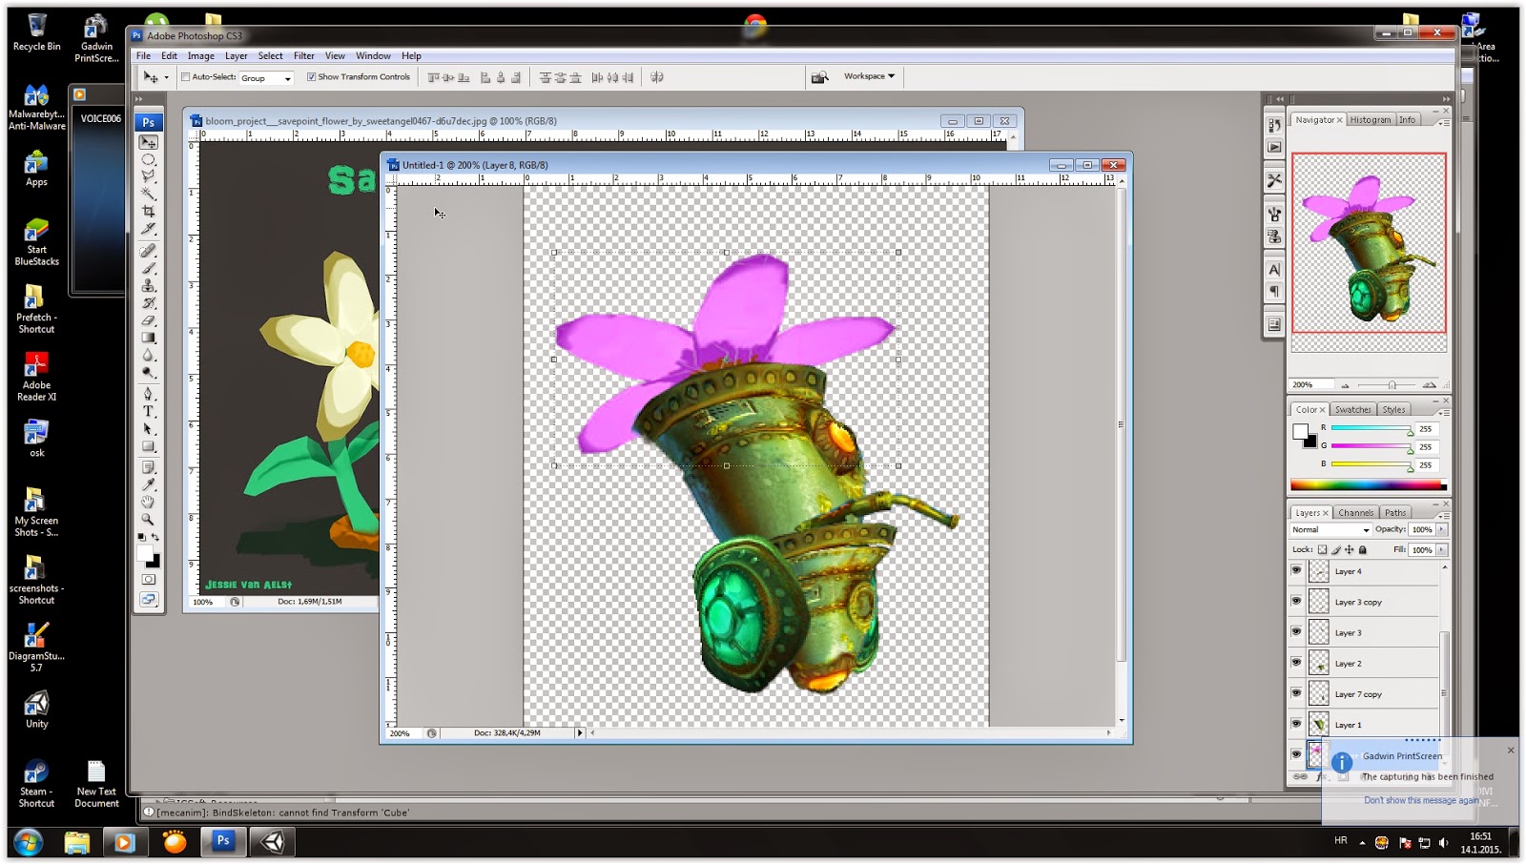Select the Path Selection tool

pyautogui.click(x=149, y=428)
